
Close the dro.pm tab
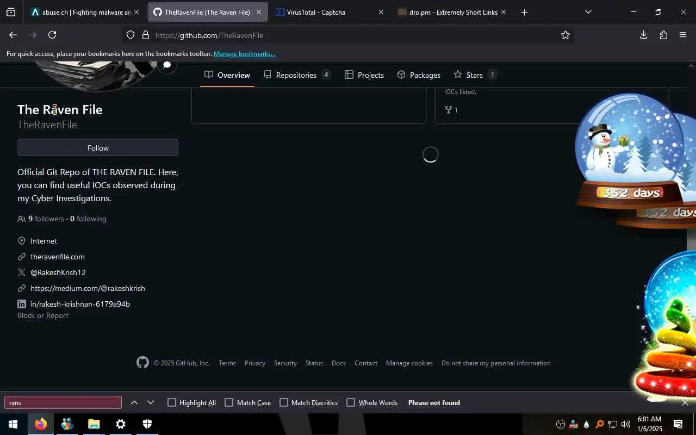click(x=503, y=12)
